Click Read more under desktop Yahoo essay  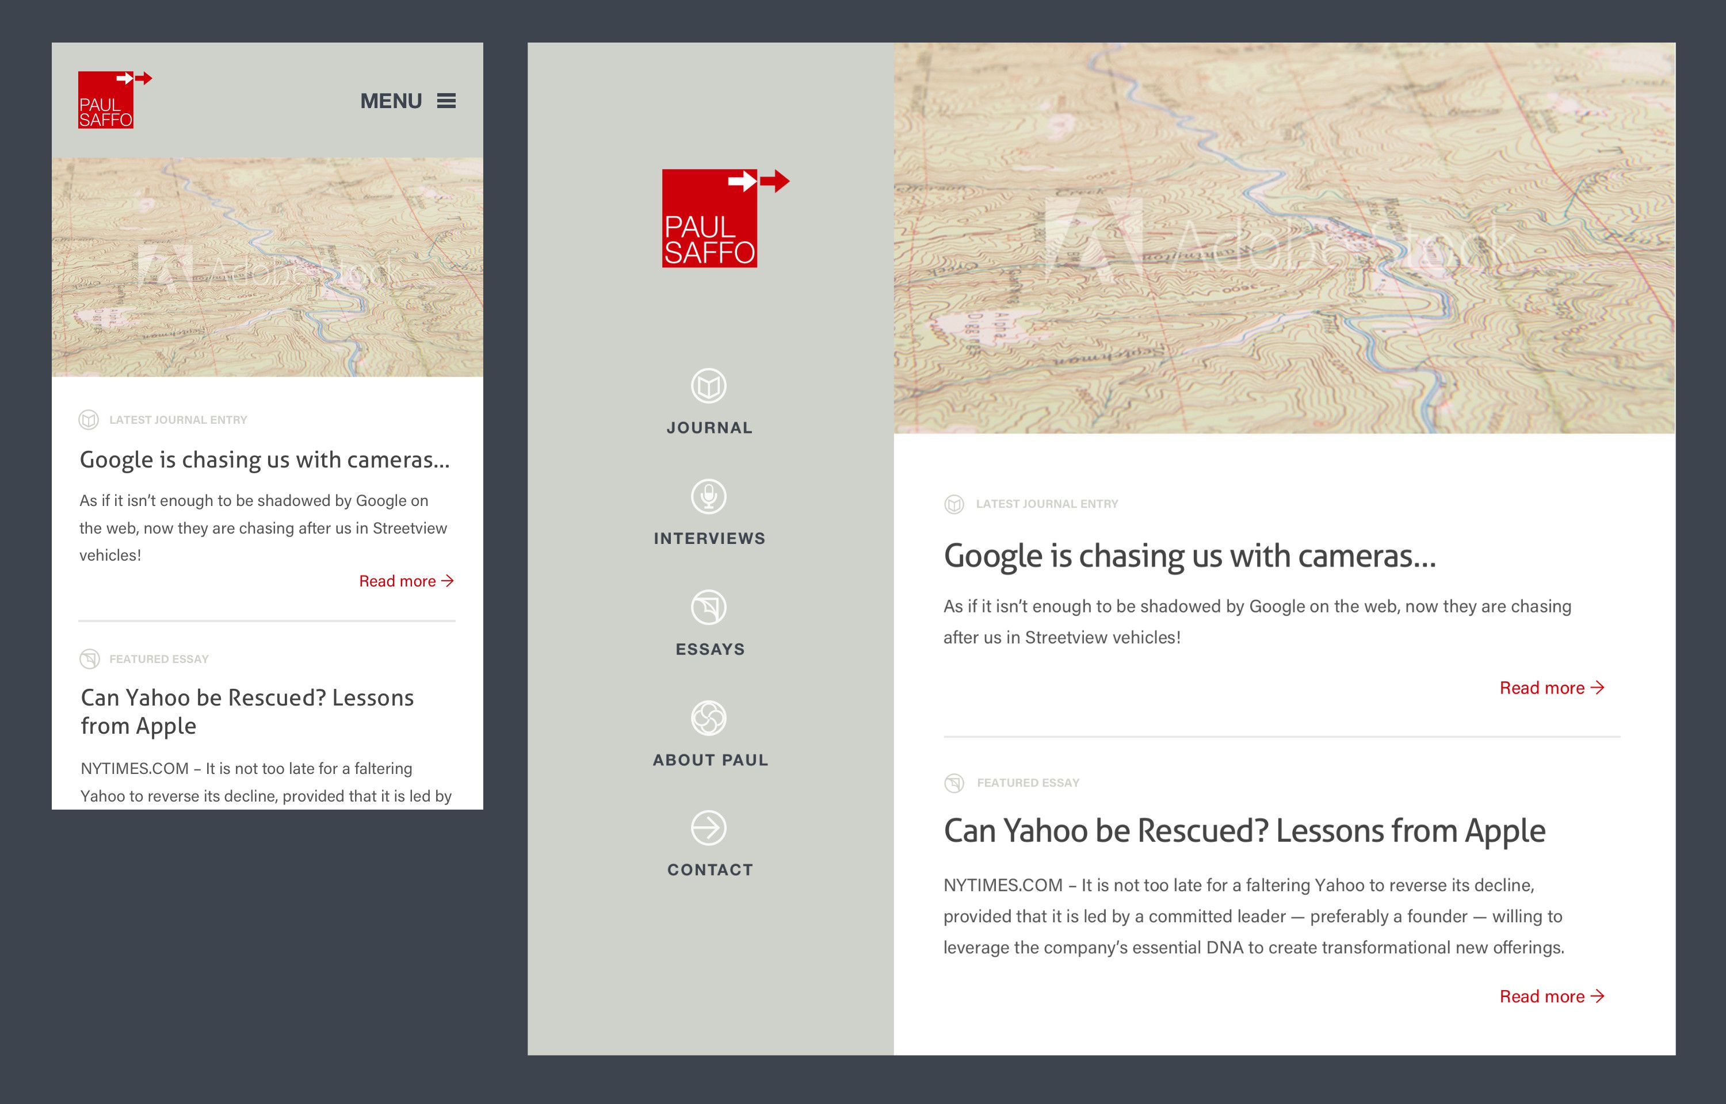click(x=1552, y=996)
